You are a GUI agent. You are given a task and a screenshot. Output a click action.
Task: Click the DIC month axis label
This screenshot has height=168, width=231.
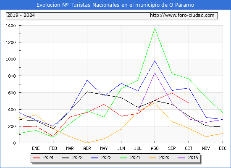tap(223, 148)
